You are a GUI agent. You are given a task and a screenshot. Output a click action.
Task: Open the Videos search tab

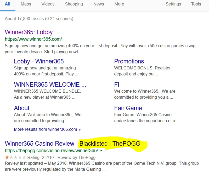click(48, 4)
